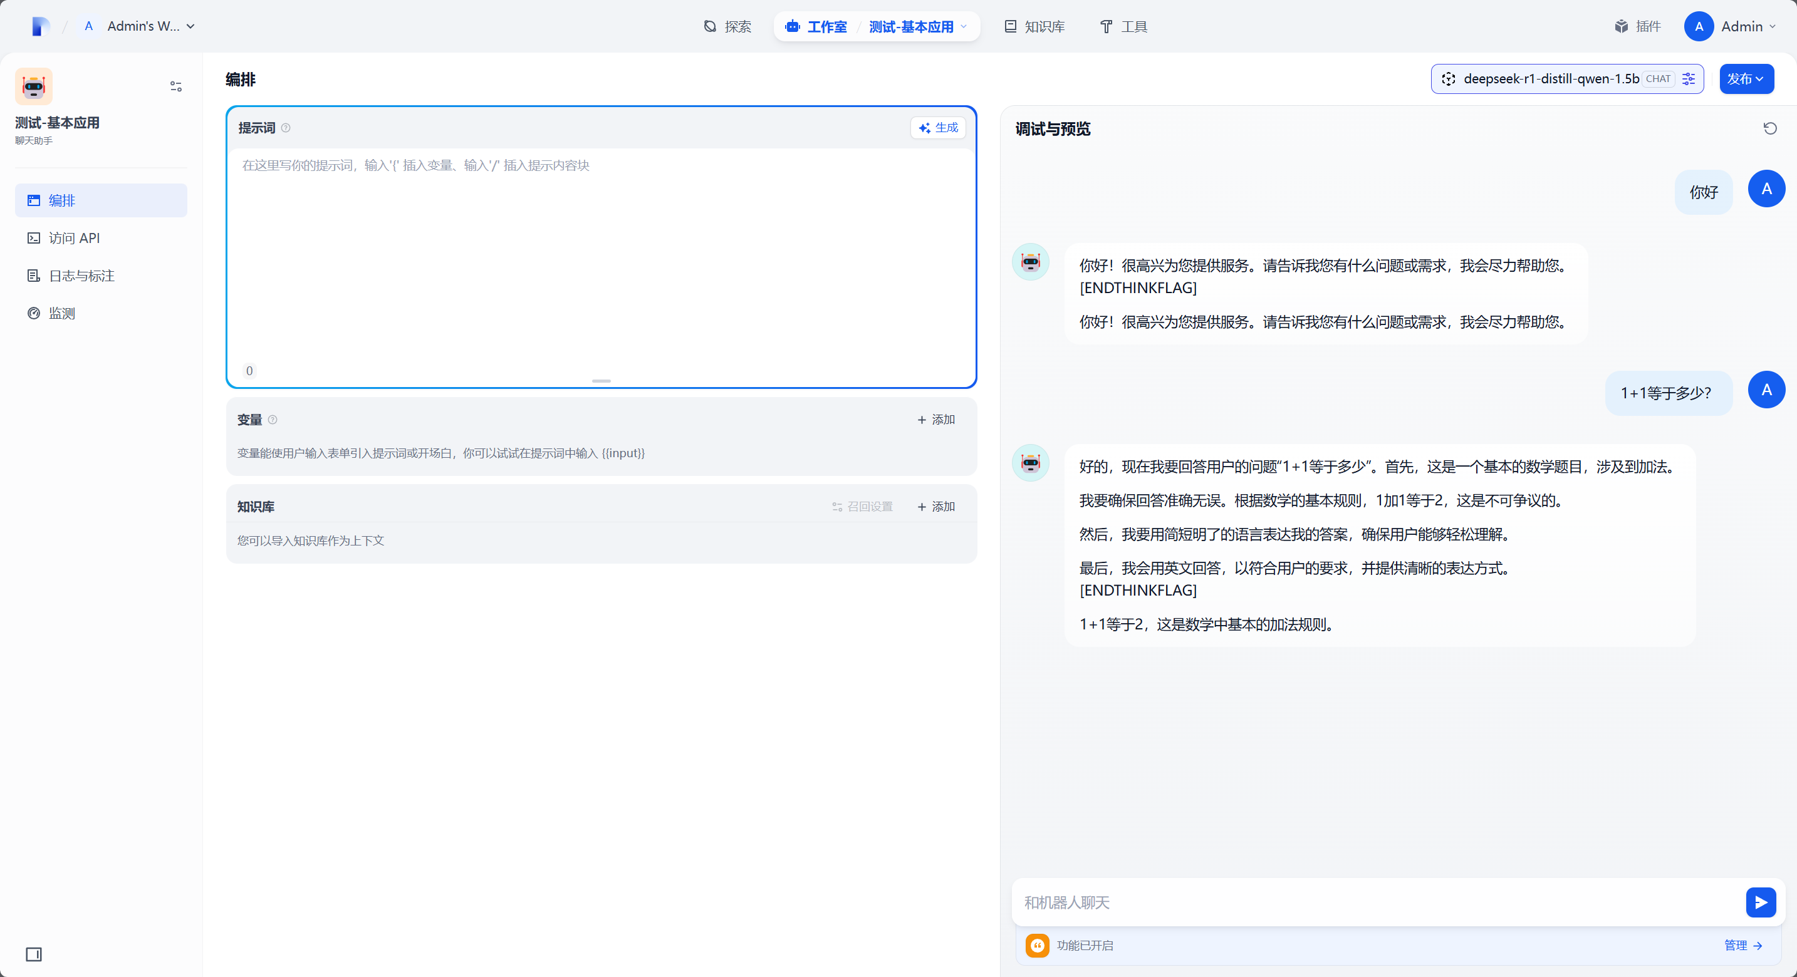
Task: Open the 工具 section in the top bar
Action: (1123, 26)
